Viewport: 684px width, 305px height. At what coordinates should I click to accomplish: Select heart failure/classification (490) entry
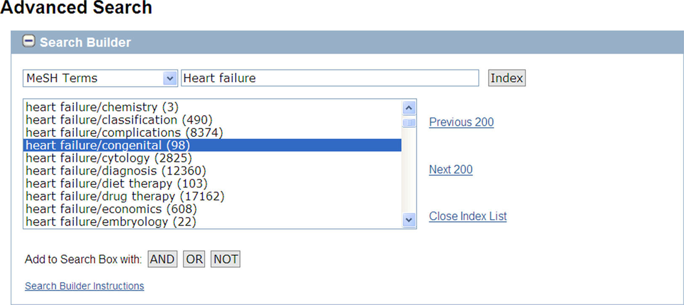coord(119,120)
